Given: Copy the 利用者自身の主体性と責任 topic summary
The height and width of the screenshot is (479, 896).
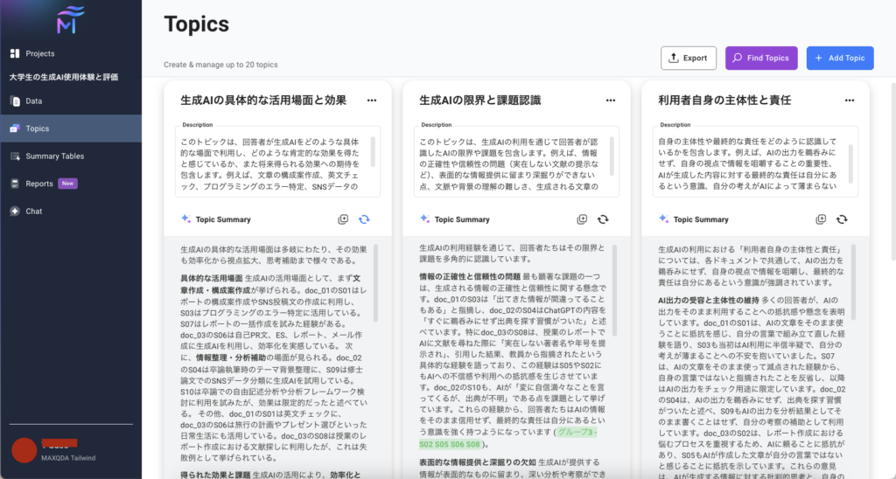Looking at the screenshot, I should click(x=821, y=219).
